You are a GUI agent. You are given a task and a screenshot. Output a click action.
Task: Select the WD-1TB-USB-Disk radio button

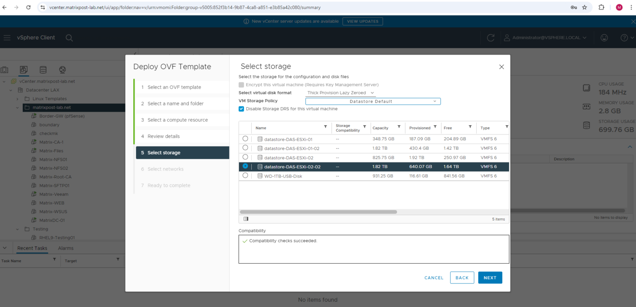pyautogui.click(x=245, y=175)
